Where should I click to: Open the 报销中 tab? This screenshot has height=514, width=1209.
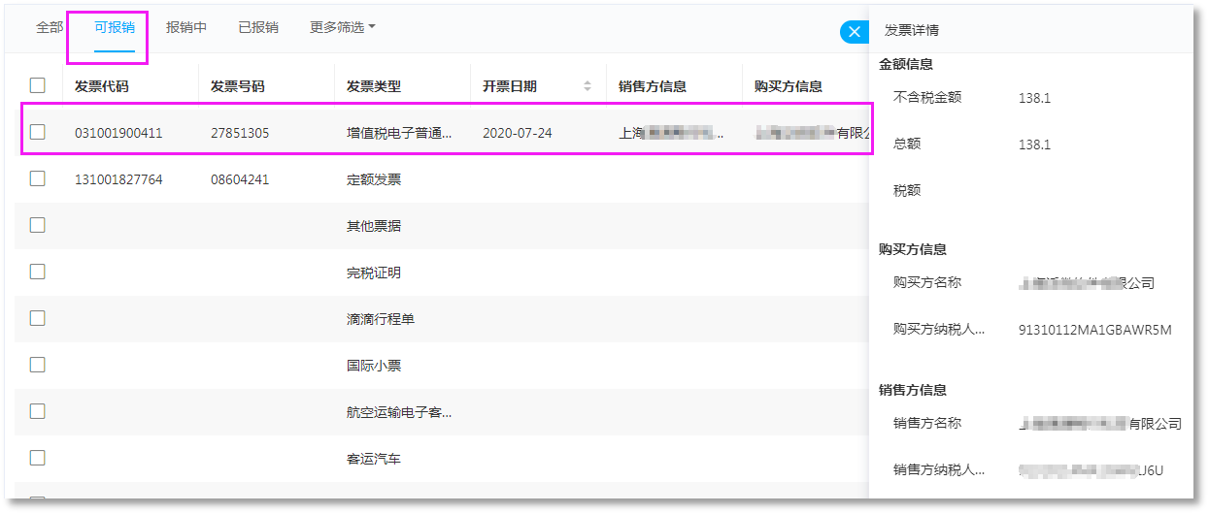[186, 27]
